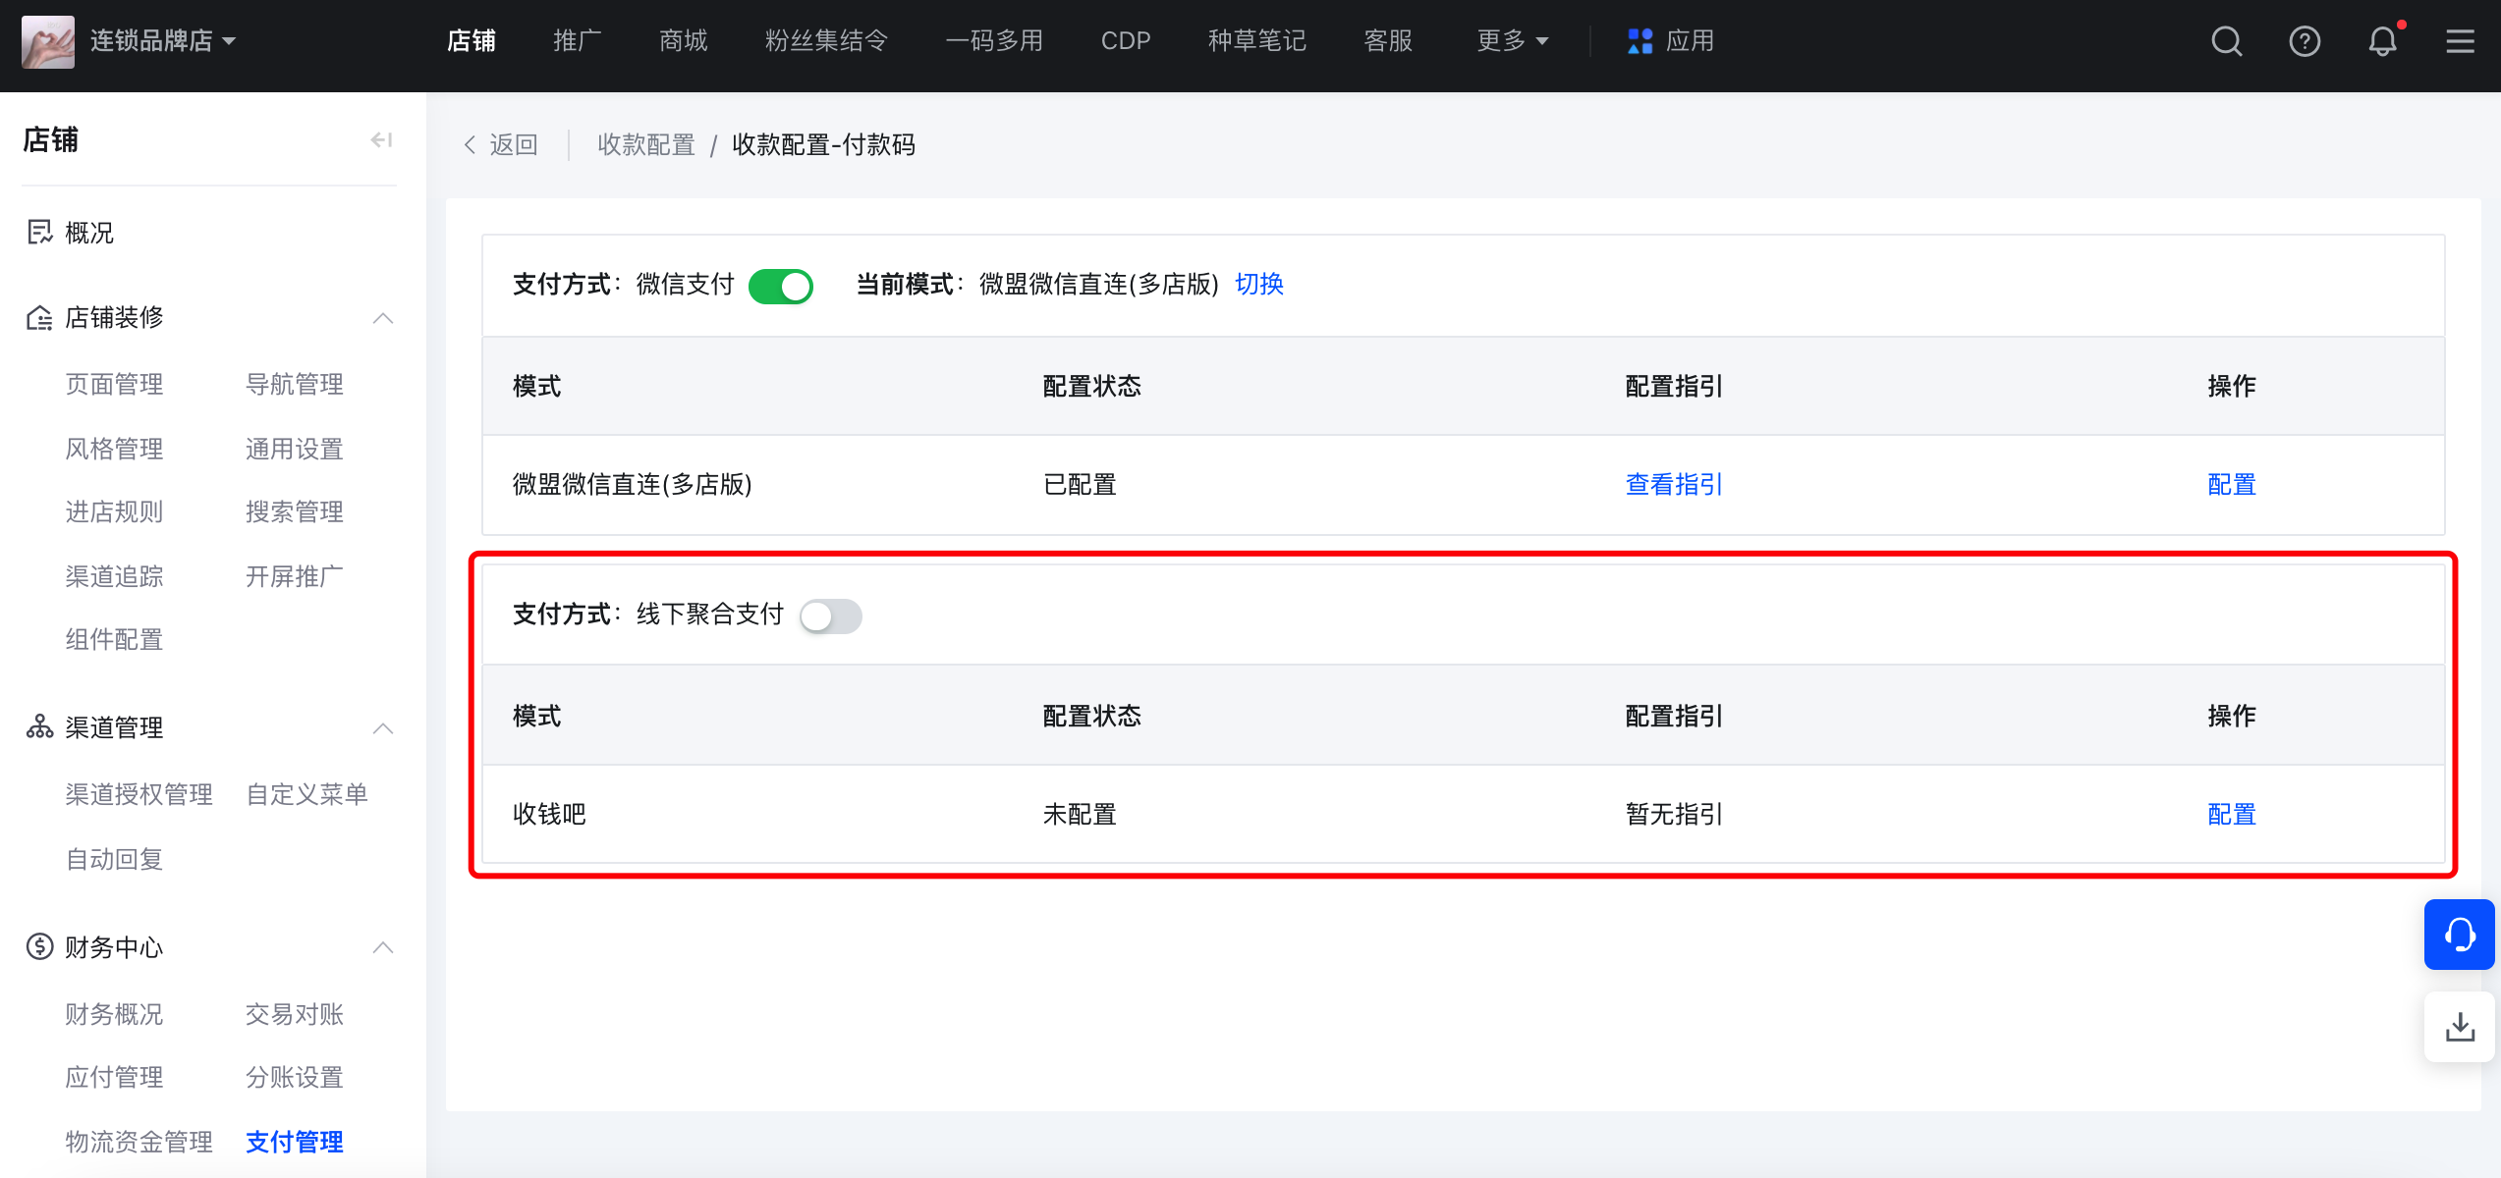Viewport: 2501px width, 1178px height.
Task: Disable the 微信支付 payment toggle
Action: (781, 286)
